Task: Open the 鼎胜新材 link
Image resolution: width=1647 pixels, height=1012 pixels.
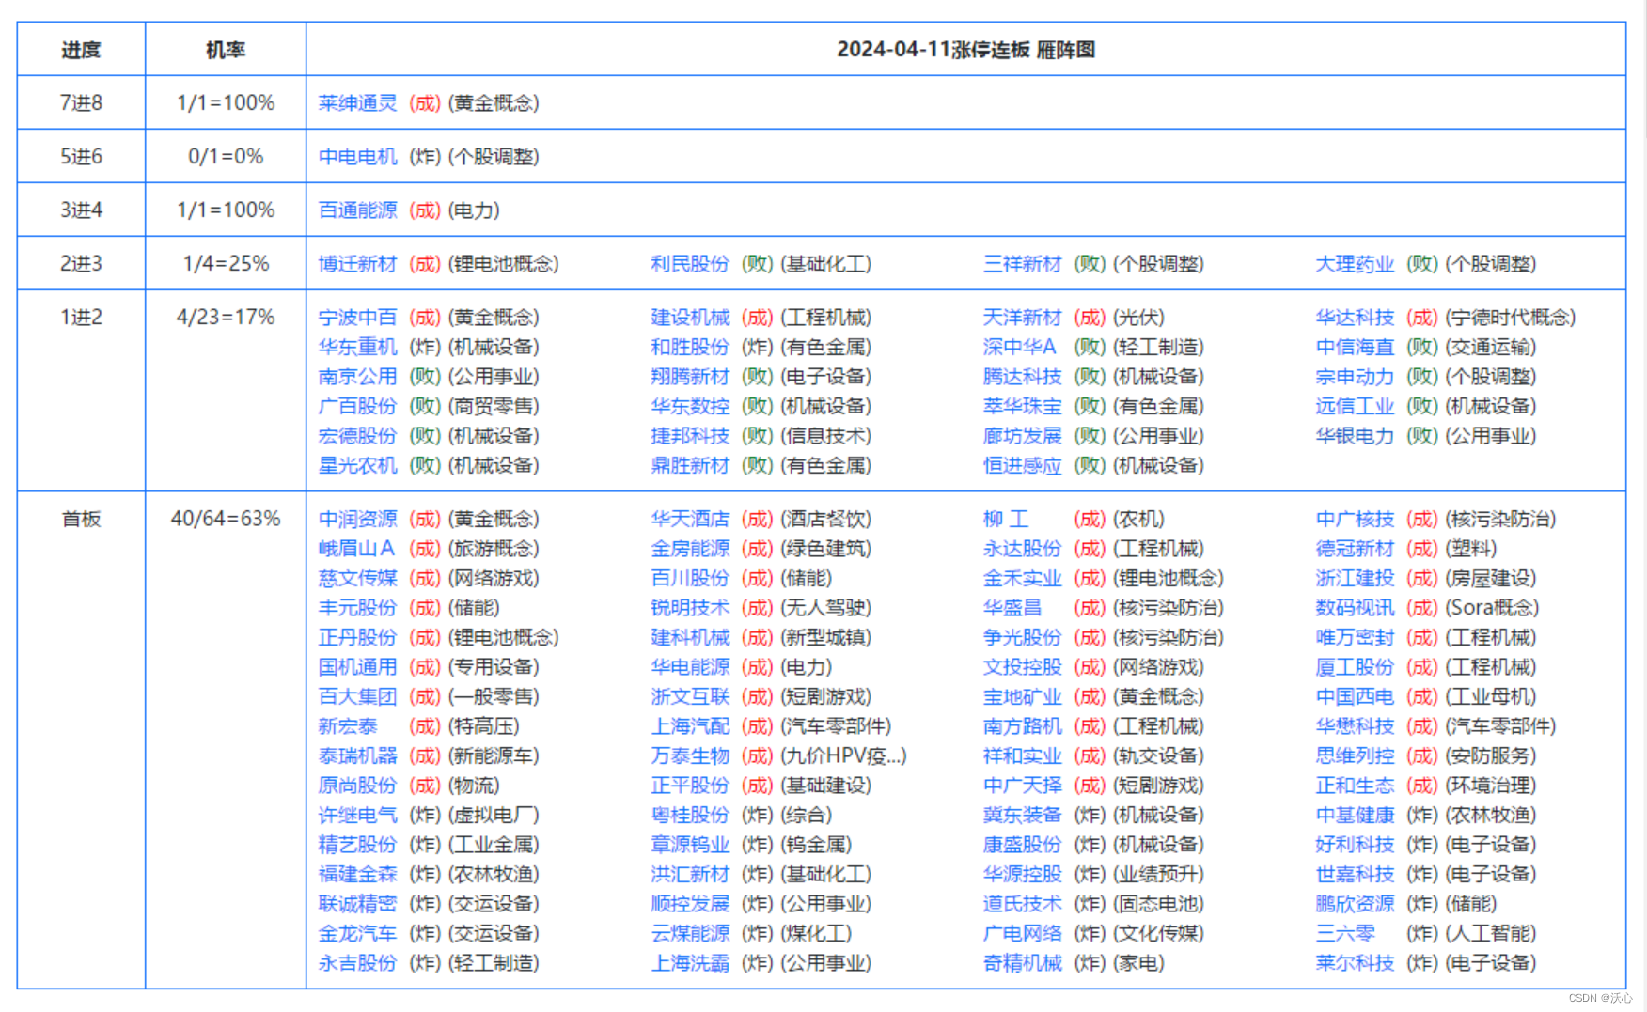Action: click(690, 466)
